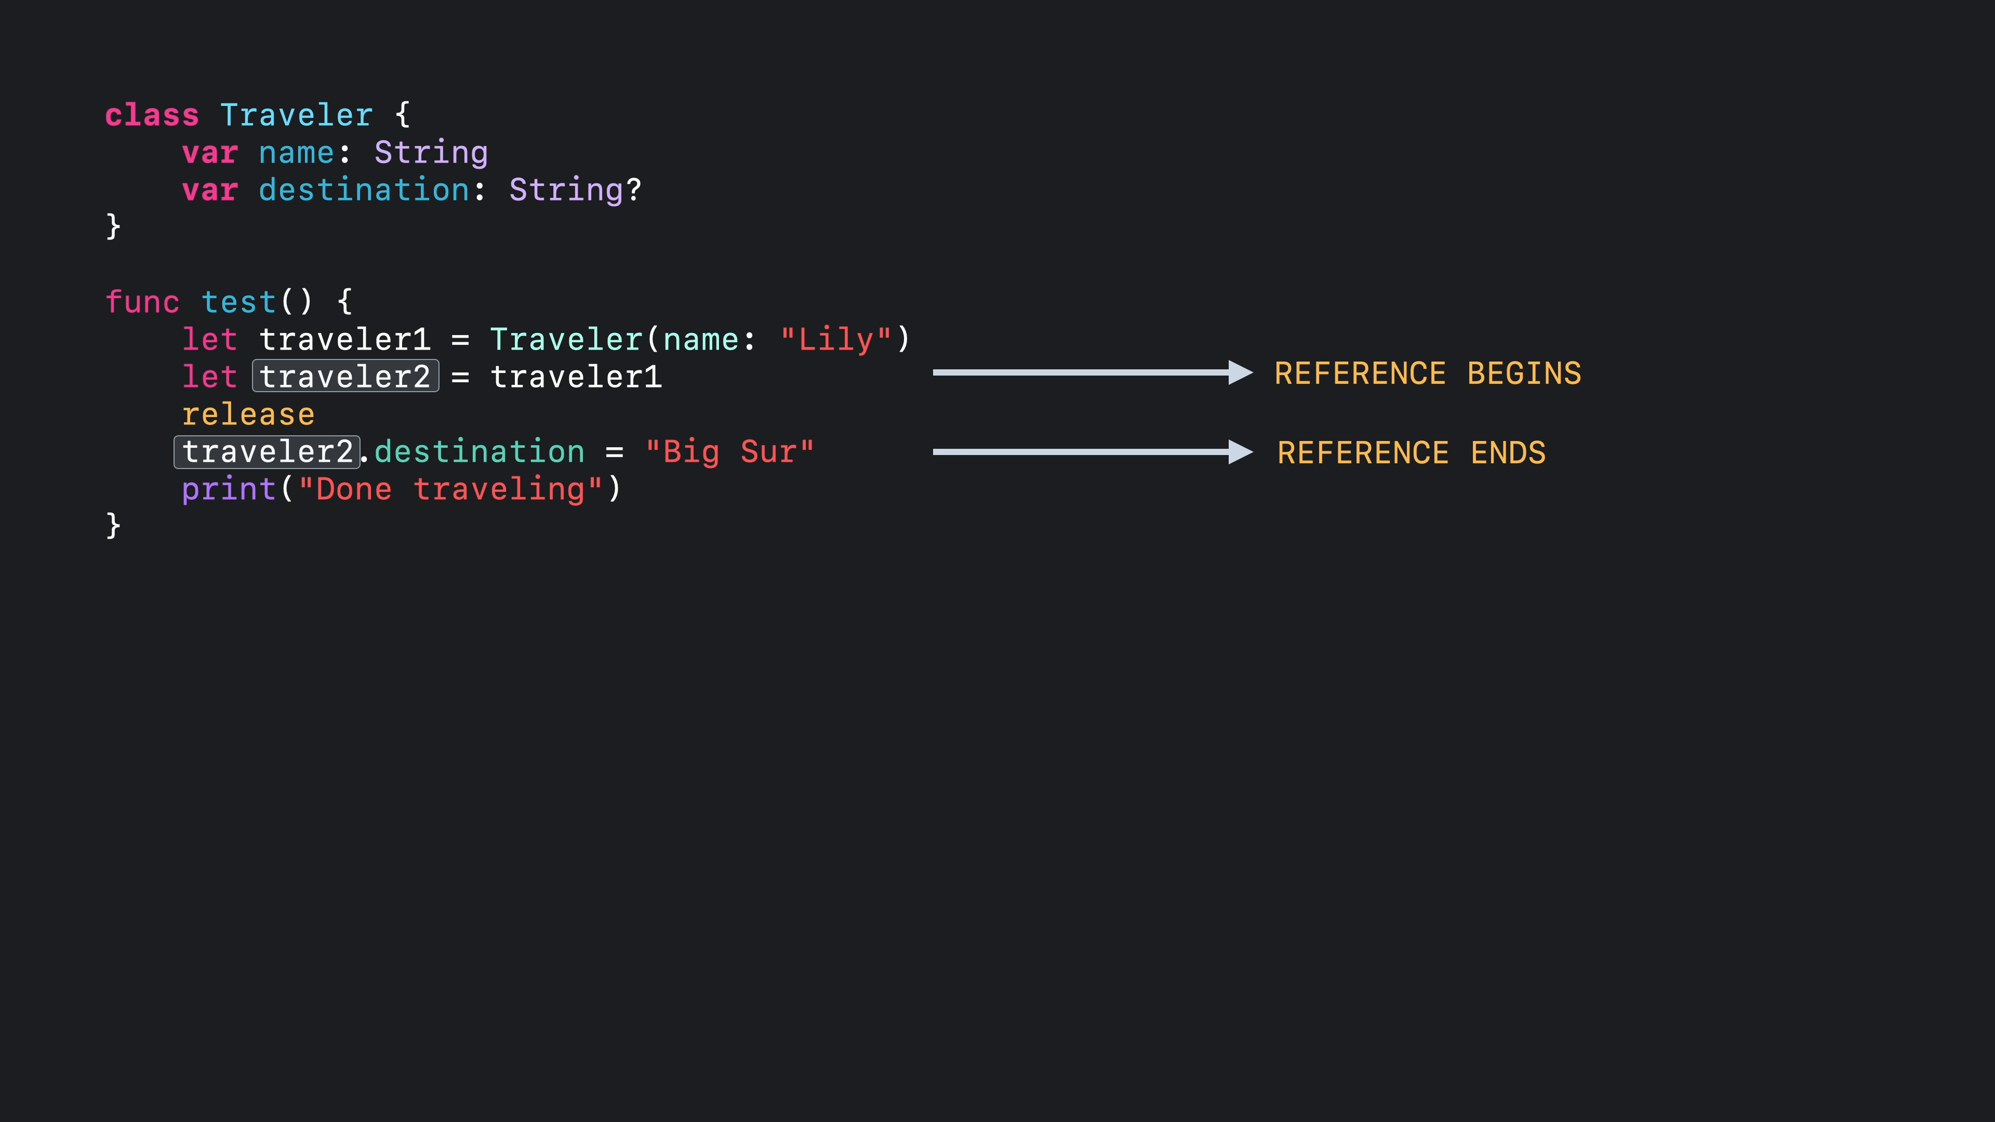1995x1122 pixels.
Task: Click the Traveler class name in declaration
Action: pyautogui.click(x=297, y=115)
